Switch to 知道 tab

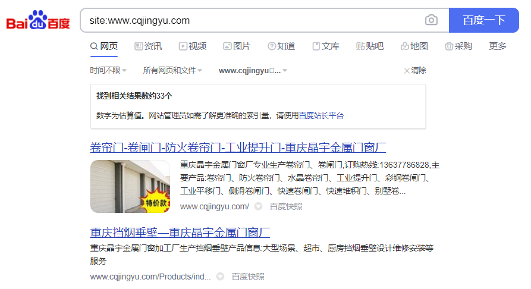tap(281, 46)
